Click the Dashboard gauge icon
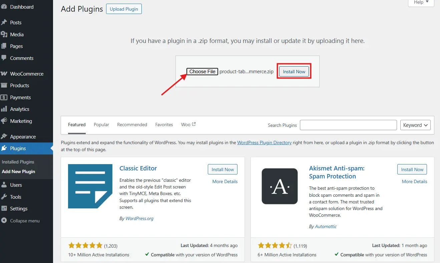The width and height of the screenshot is (440, 263). click(4, 7)
